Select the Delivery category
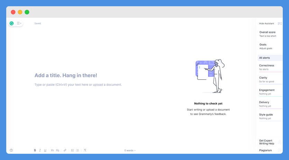289x160 pixels. 270,104
